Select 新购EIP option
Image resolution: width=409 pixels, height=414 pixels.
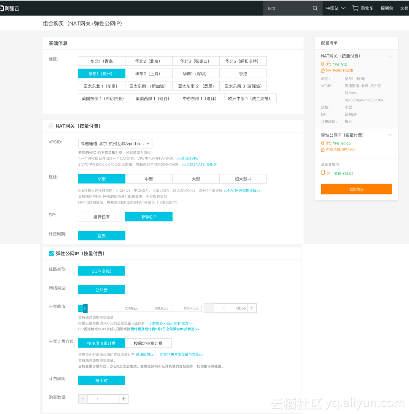tap(149, 217)
